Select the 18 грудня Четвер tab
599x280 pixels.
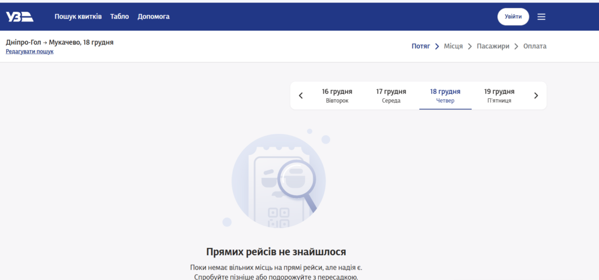[445, 95]
